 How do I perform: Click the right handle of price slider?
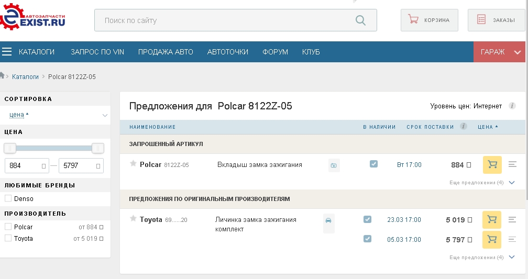point(97,148)
